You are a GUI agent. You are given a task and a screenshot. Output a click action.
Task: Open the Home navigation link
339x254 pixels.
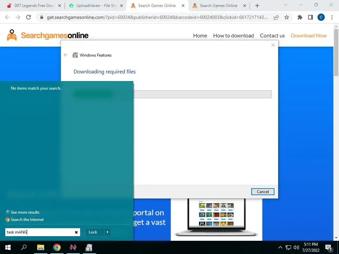click(x=200, y=36)
